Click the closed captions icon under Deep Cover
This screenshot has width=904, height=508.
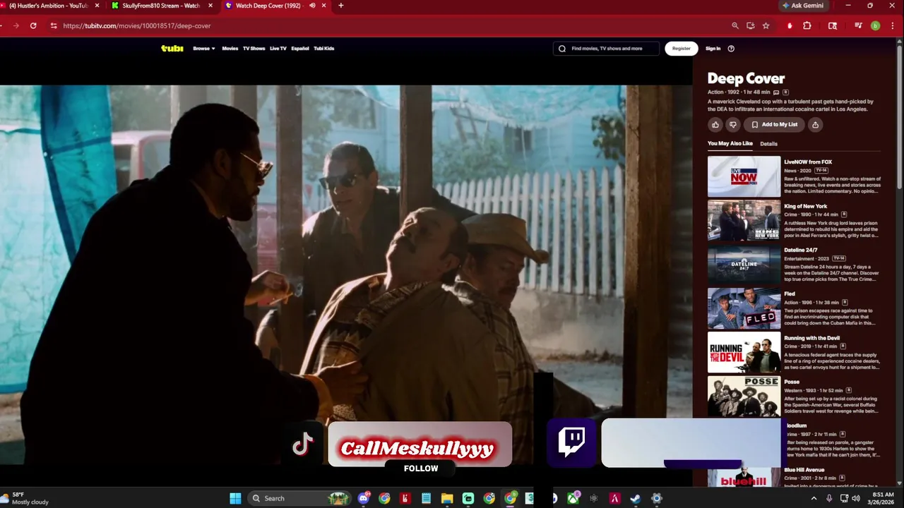[x=776, y=92]
